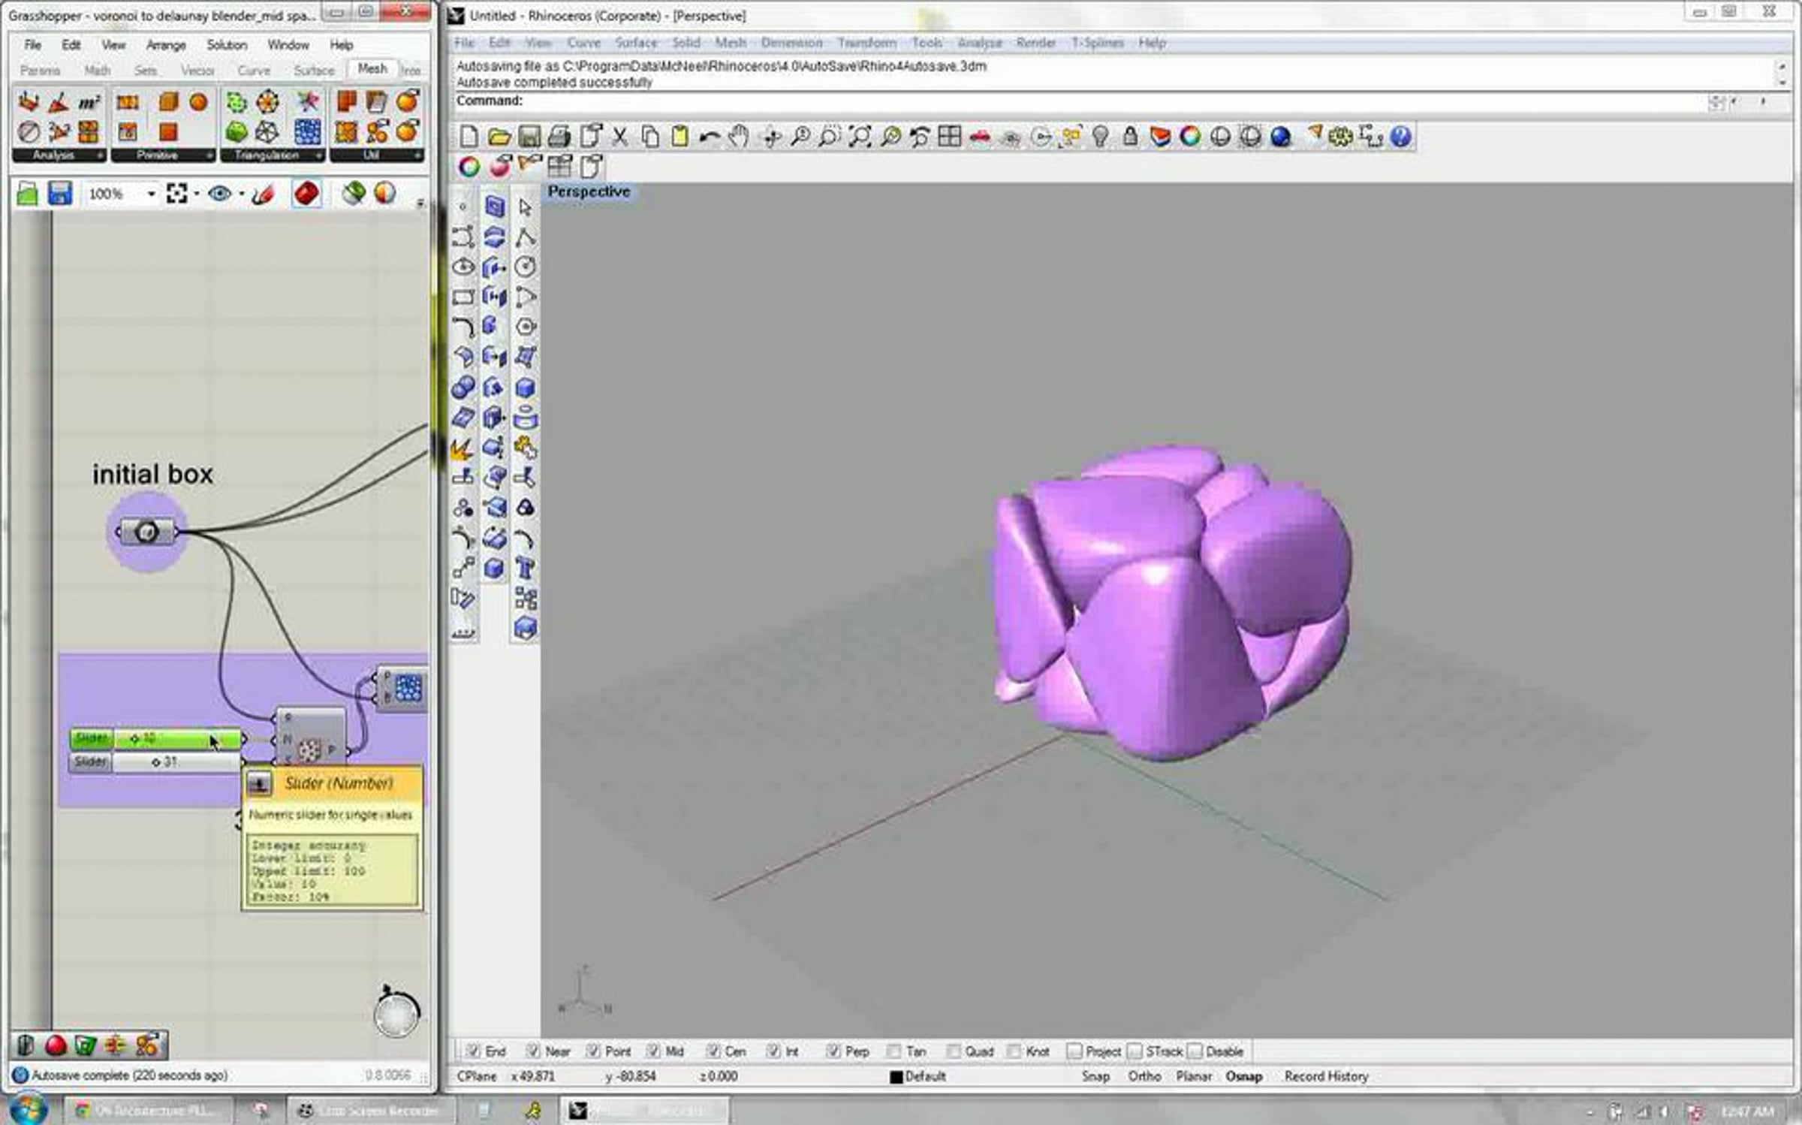The height and width of the screenshot is (1125, 1802).
Task: Click the red preview mode icon in Grasshopper
Action: pyautogui.click(x=306, y=194)
